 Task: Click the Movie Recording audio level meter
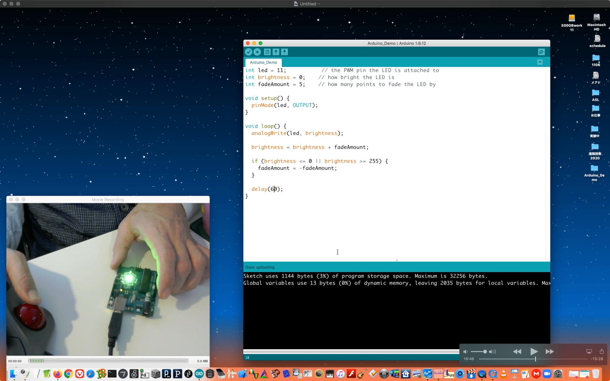pos(108,361)
